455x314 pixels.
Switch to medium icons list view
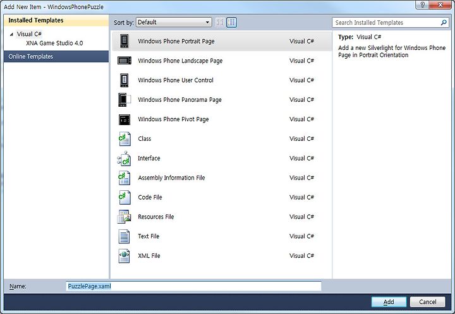click(x=231, y=22)
